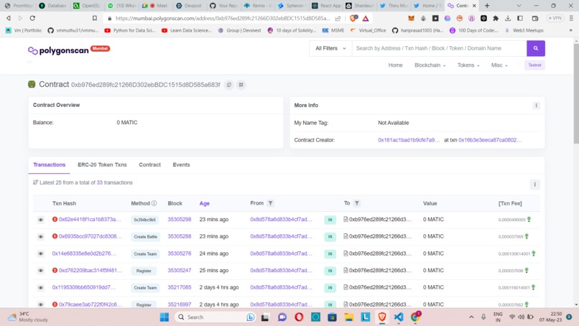Go to Home menu item

coord(395,65)
